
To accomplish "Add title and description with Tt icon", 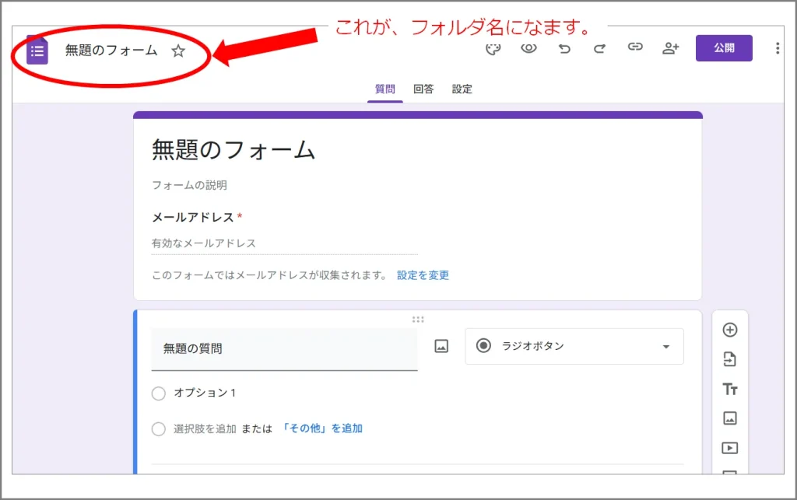I will pos(729,389).
